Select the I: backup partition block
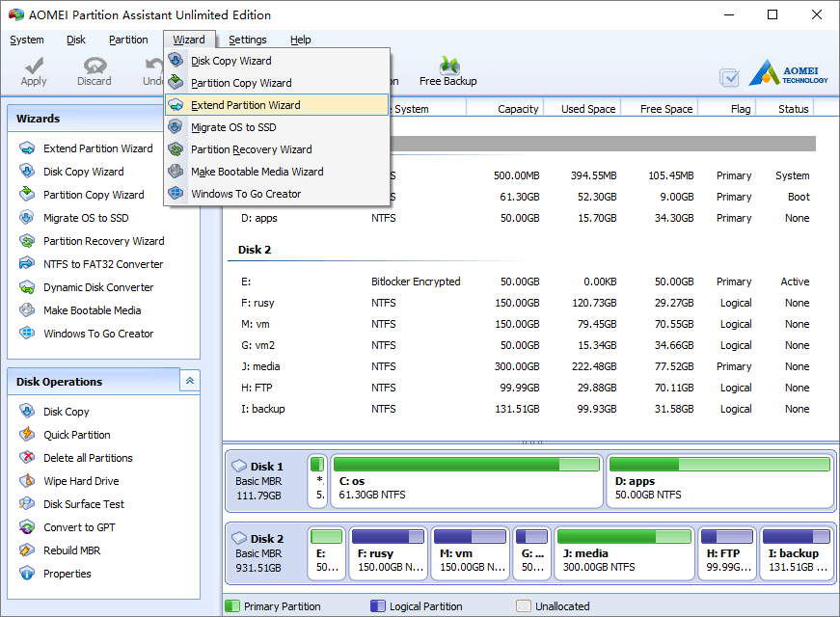The height and width of the screenshot is (617, 840). (797, 553)
